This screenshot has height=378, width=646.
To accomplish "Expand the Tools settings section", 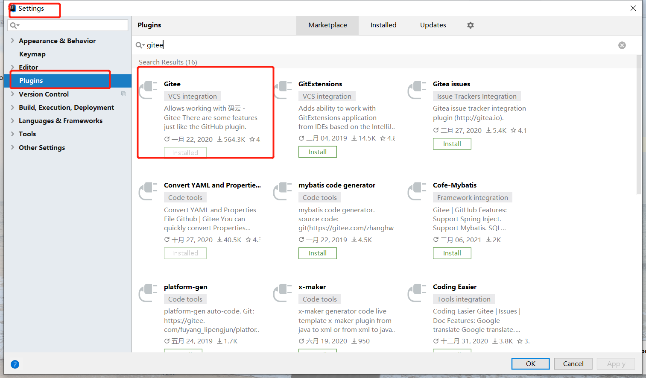I will (x=12, y=134).
